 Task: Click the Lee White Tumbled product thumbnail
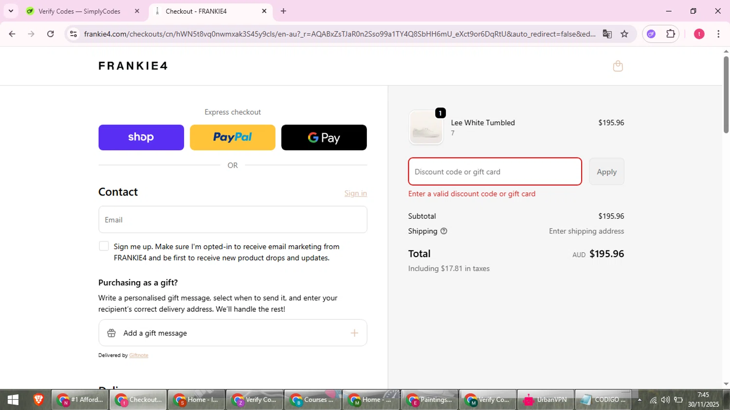click(x=426, y=128)
